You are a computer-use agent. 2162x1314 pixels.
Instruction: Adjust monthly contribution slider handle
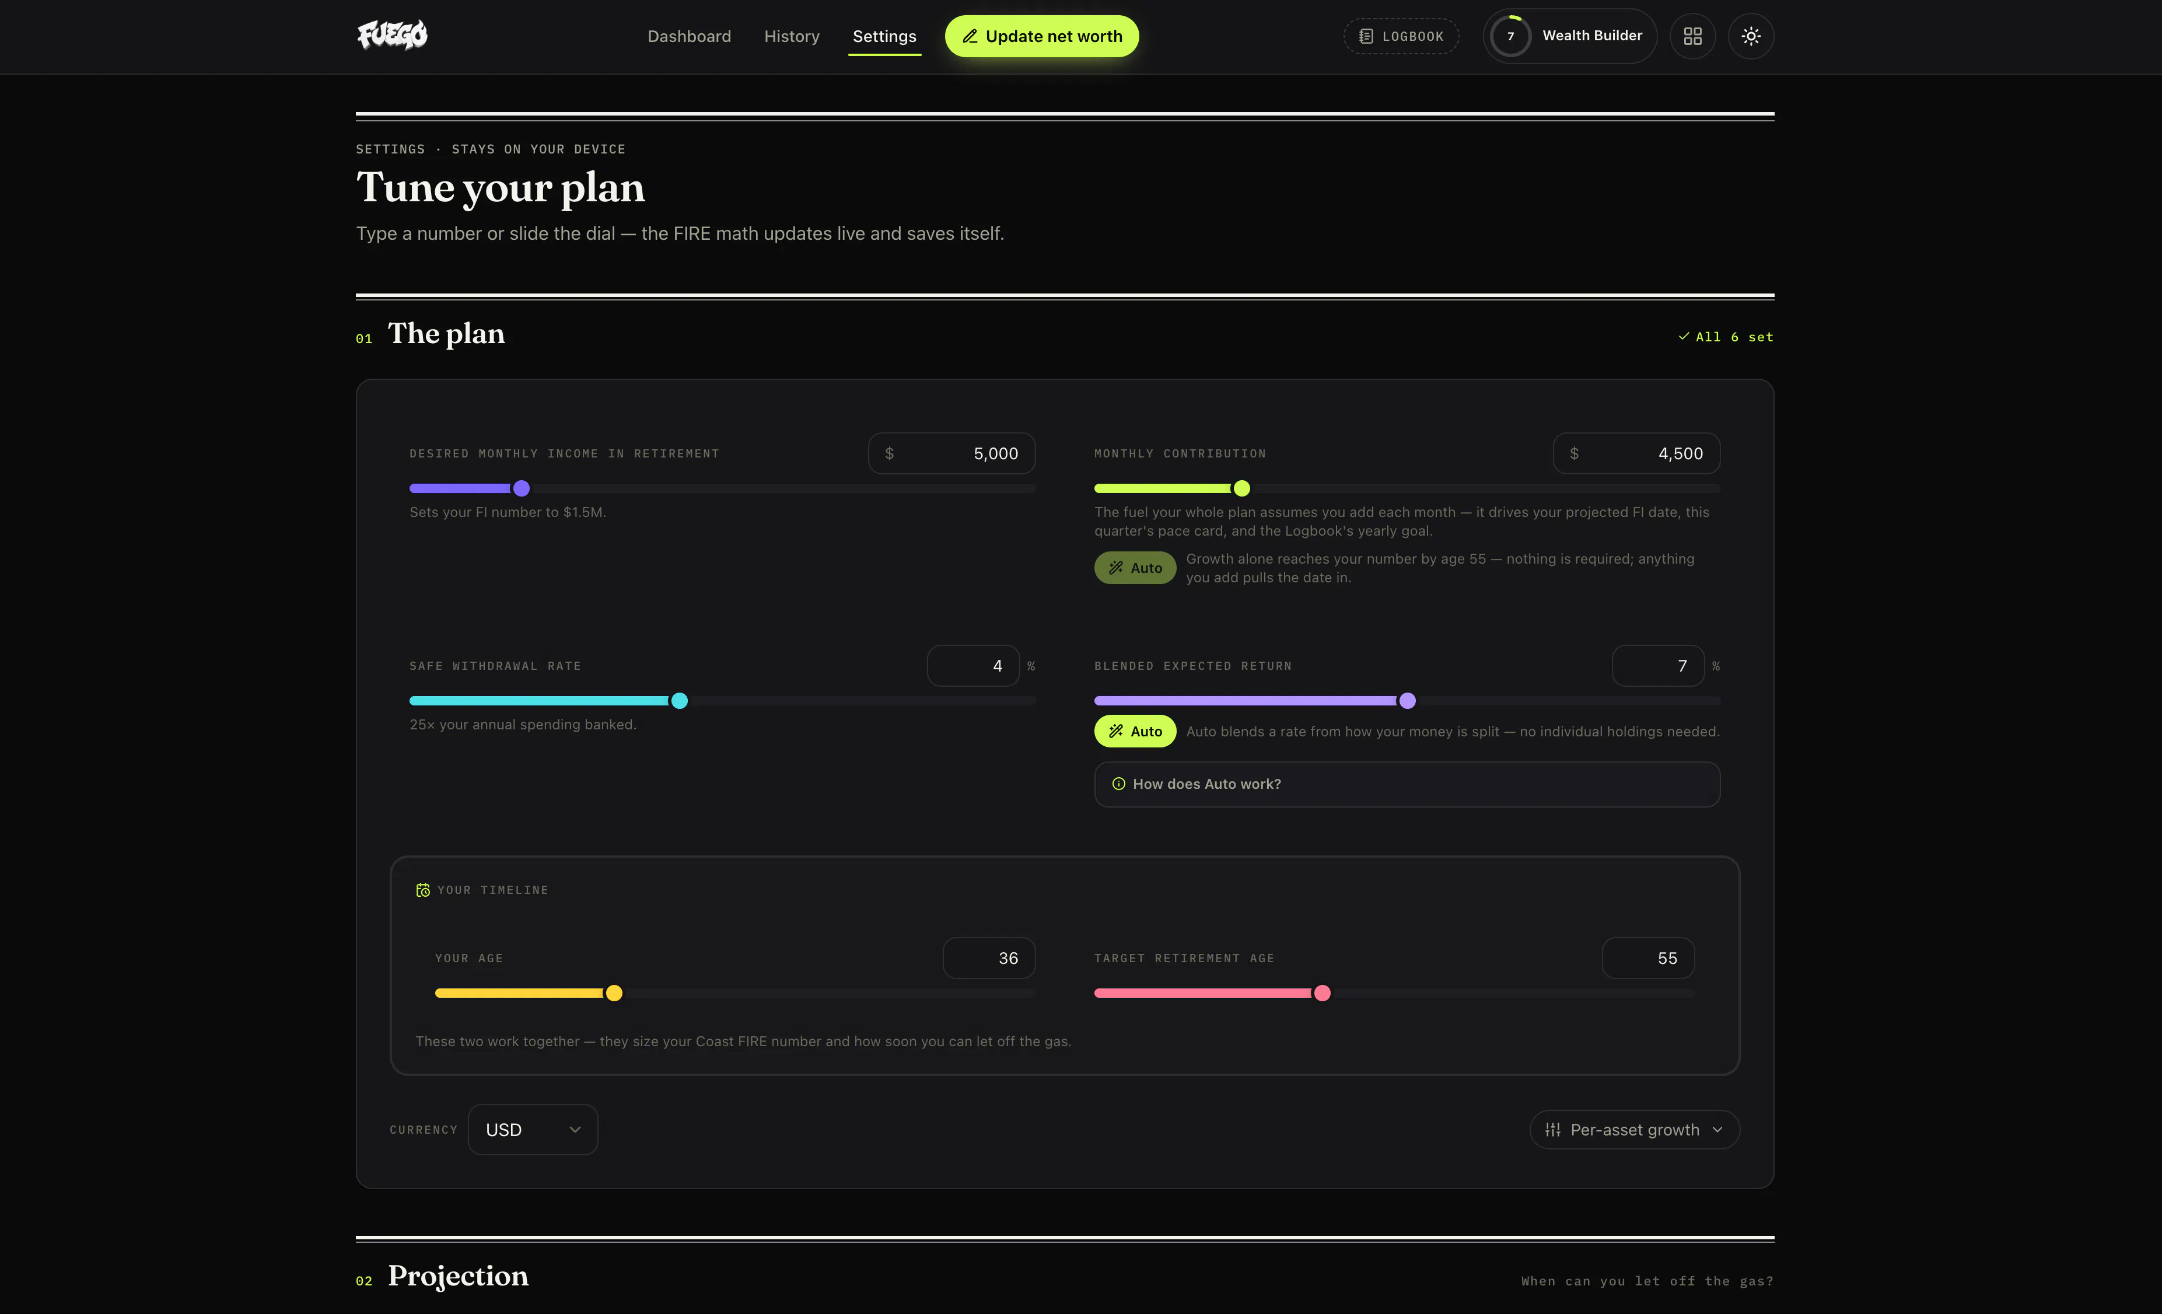(x=1241, y=488)
